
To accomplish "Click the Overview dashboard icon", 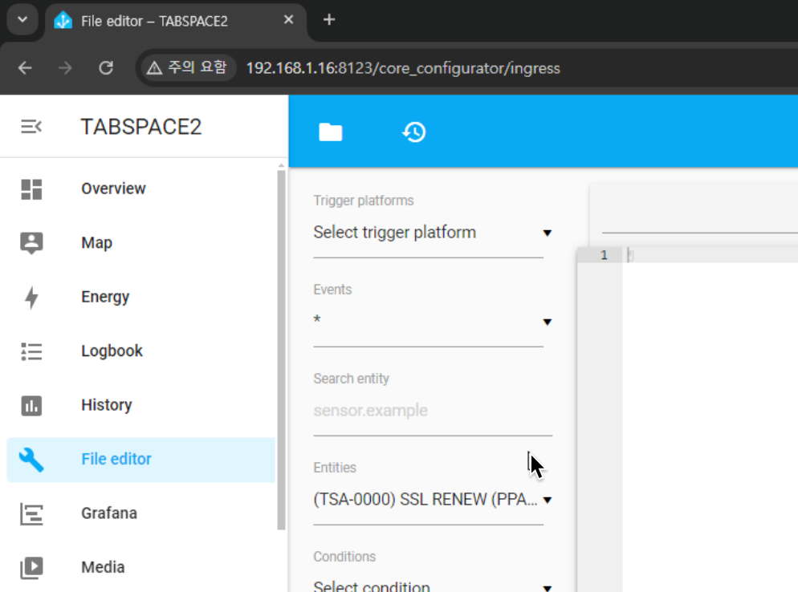I will point(31,189).
